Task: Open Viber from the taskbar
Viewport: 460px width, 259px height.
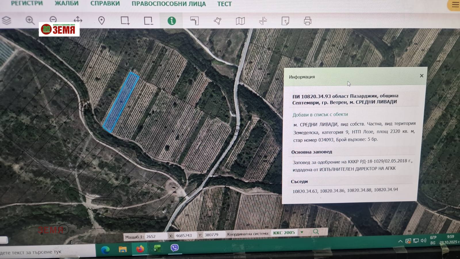Action: point(175,248)
